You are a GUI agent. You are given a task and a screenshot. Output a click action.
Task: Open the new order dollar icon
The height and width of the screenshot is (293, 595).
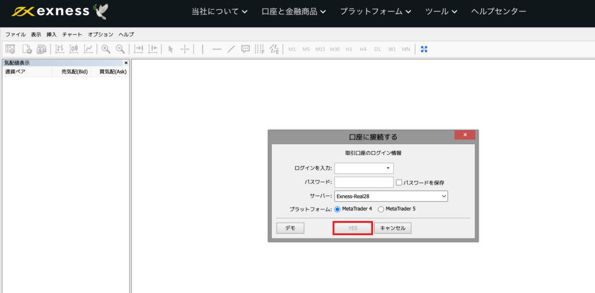41,49
